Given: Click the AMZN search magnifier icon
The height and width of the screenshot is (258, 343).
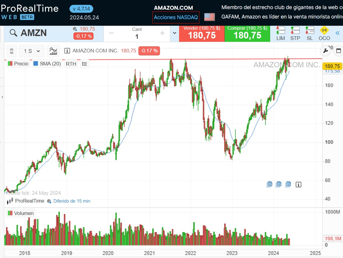Looking at the screenshot, I should click(x=13, y=33).
